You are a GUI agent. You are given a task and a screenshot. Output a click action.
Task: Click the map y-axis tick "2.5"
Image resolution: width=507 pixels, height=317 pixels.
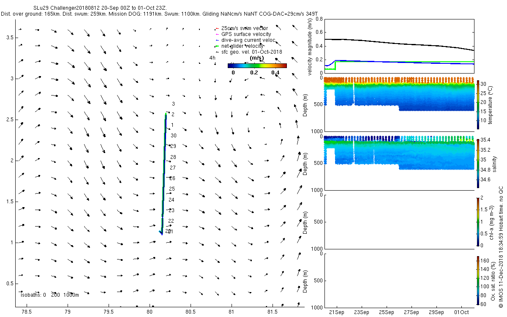click(x=11, y=120)
